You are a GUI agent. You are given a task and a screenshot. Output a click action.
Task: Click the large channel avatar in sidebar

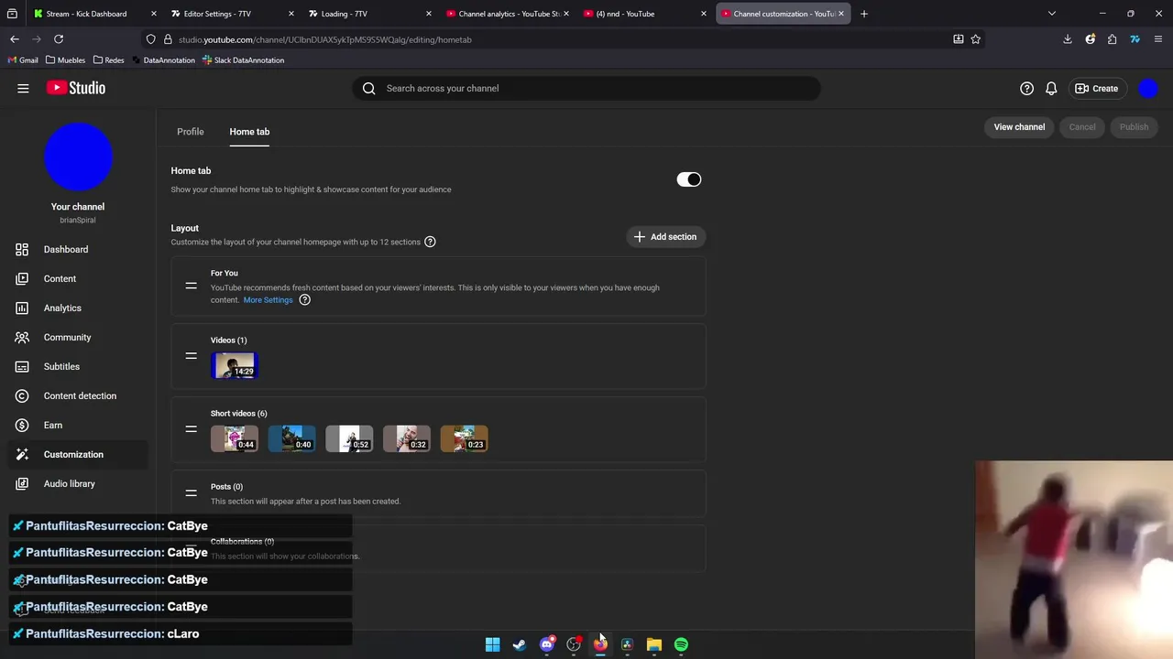coord(79,157)
